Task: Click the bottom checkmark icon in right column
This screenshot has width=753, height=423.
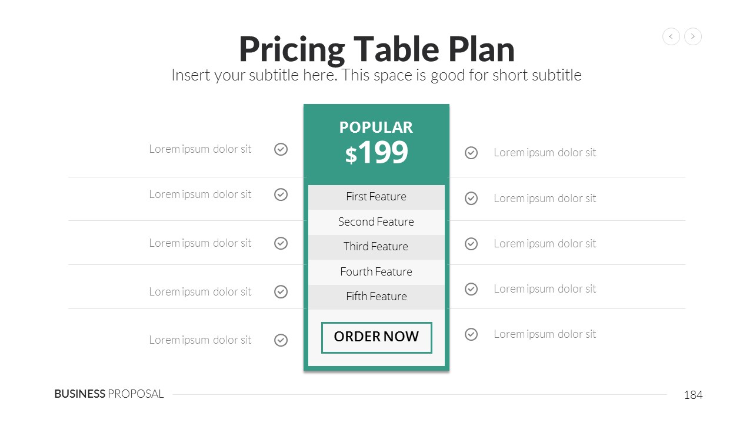Action: pyautogui.click(x=471, y=334)
